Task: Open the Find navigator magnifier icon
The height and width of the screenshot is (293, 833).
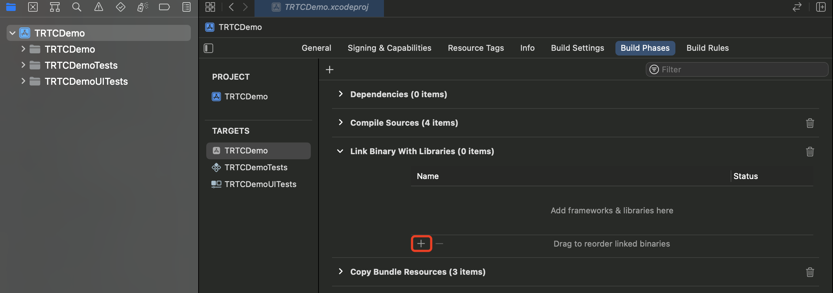Action: pyautogui.click(x=76, y=7)
